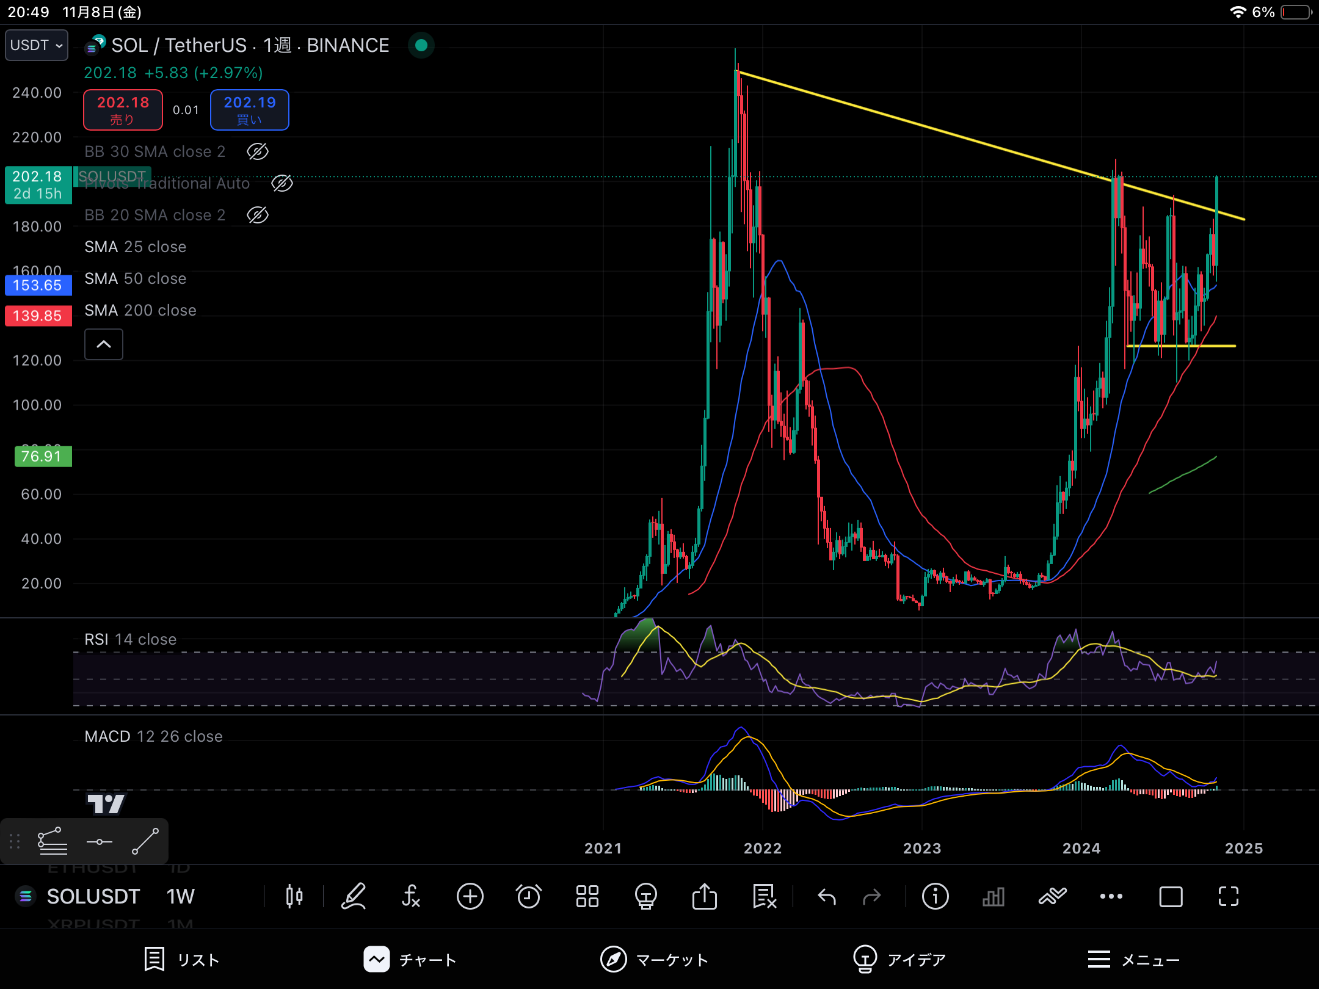Image resolution: width=1319 pixels, height=989 pixels.
Task: Tap the rectangle layout icon
Action: point(1171,896)
